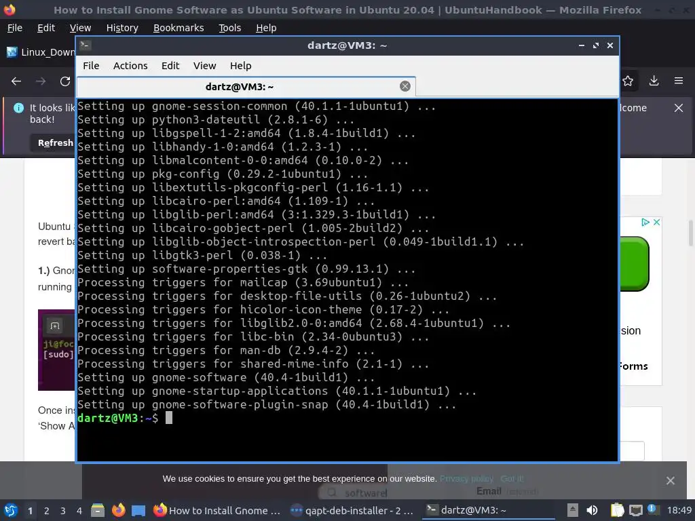Click the info icon in Firefox notification bar
Viewport: 695px width, 521px height.
18,108
